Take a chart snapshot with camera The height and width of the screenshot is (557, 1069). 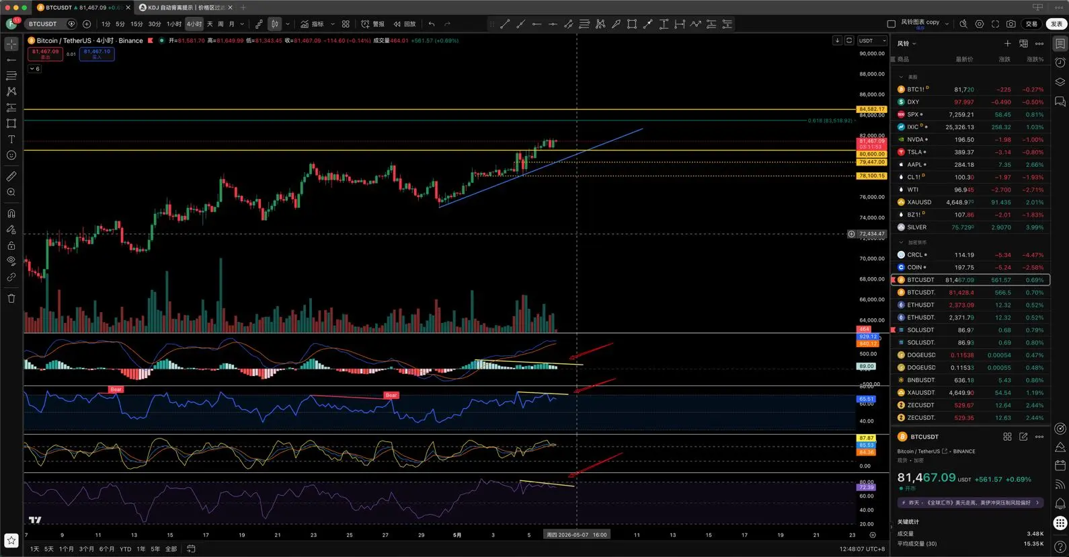[x=1011, y=24]
